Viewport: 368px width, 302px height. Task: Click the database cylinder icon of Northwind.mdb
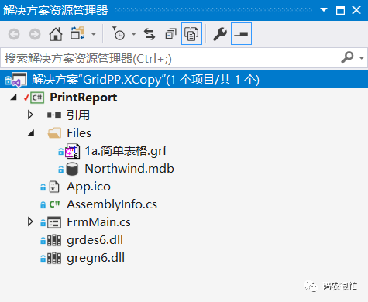point(72,169)
